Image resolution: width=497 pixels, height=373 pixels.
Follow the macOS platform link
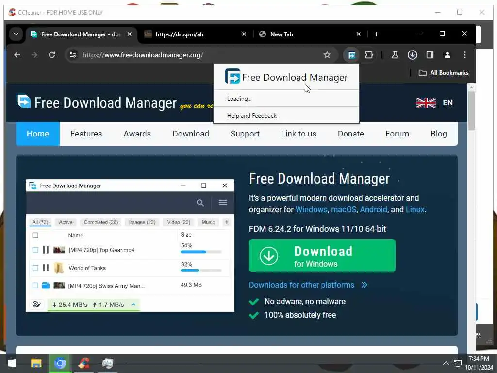point(344,210)
